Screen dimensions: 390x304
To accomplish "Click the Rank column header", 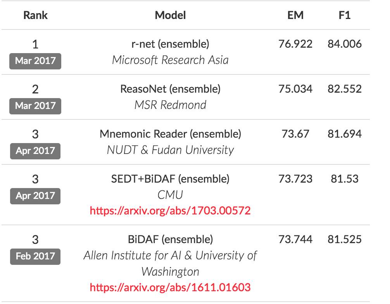I will coord(35,15).
